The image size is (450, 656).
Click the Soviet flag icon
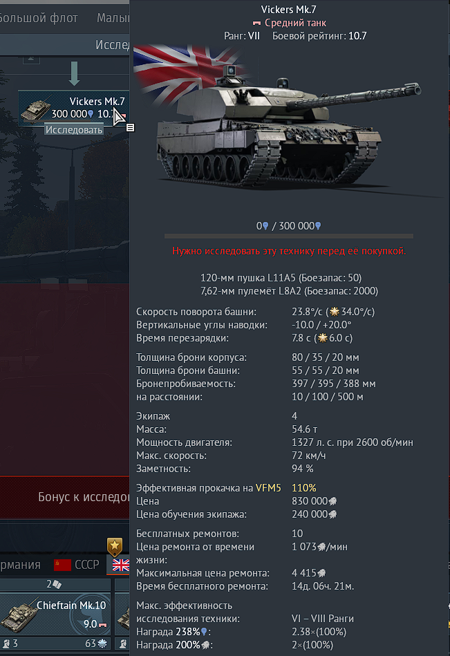click(62, 565)
